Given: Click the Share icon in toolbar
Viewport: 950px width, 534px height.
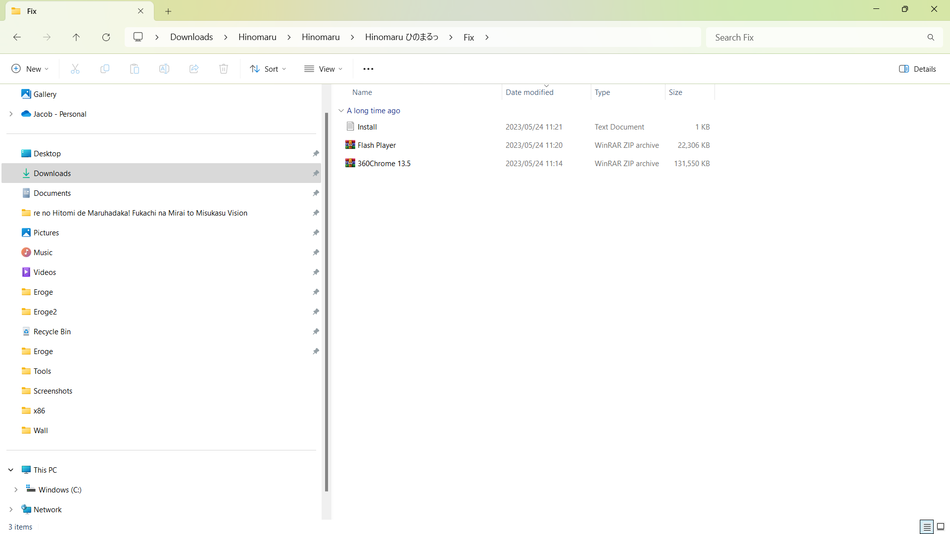Looking at the screenshot, I should [194, 69].
